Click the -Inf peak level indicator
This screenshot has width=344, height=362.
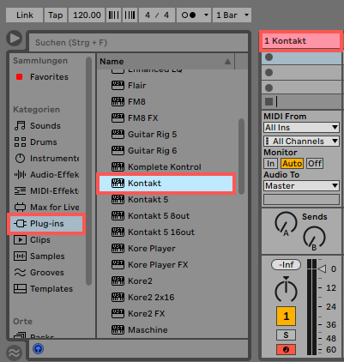pyautogui.click(x=286, y=265)
